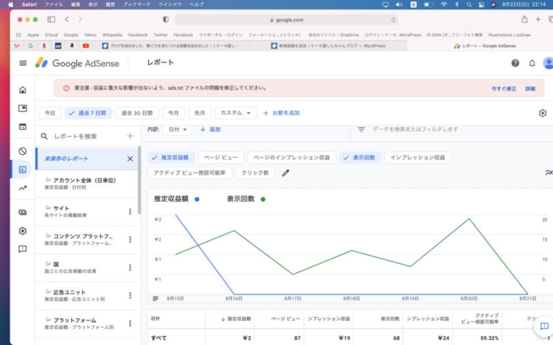Open more options for サイト report
Image resolution: width=553 pixels, height=345 pixels.
tap(129, 211)
